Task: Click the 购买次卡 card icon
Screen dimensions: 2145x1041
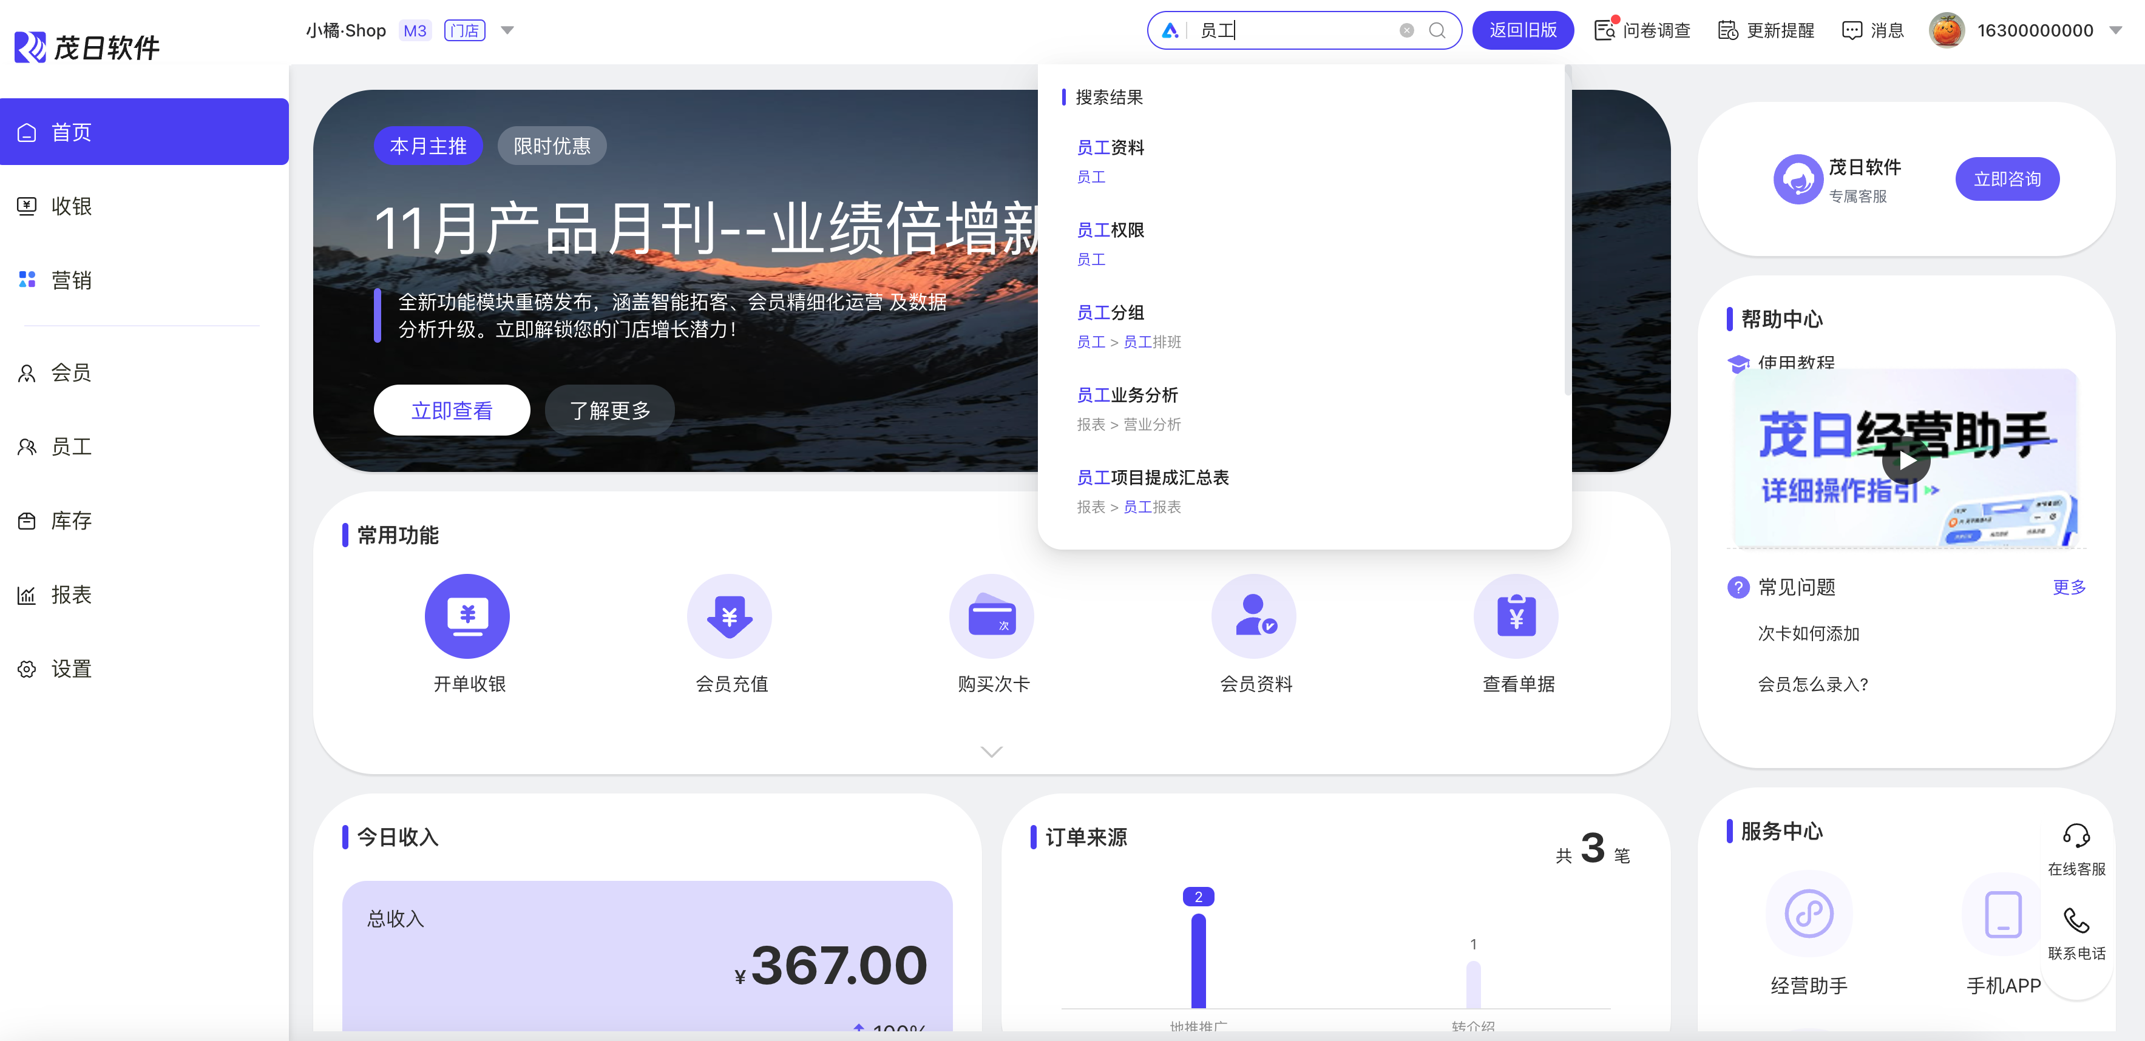Action: (991, 616)
